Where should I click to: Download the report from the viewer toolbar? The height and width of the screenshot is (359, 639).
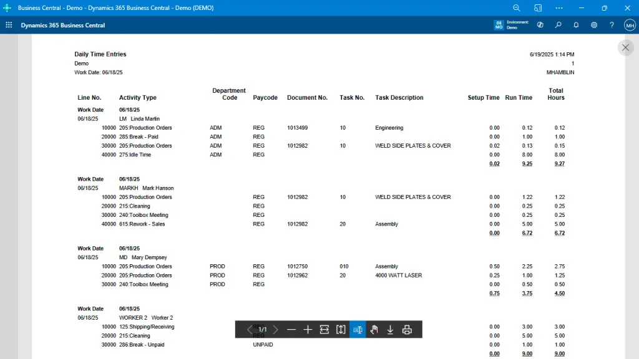(x=390, y=329)
